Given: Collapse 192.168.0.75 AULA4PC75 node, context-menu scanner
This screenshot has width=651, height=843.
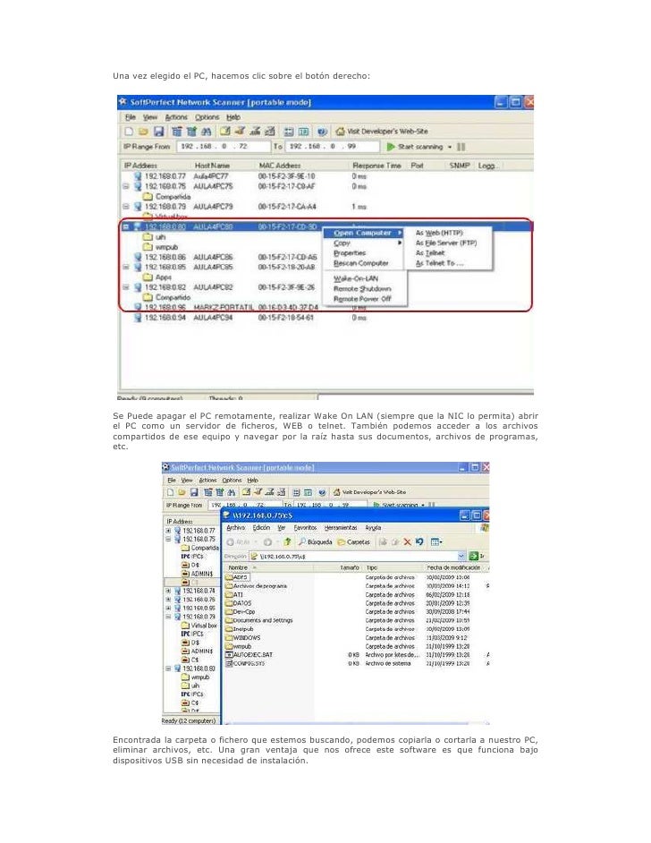Looking at the screenshot, I should (x=126, y=186).
